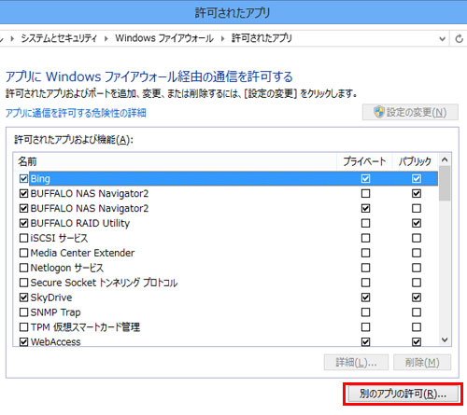Click the list scroll-down arrow

(445, 339)
